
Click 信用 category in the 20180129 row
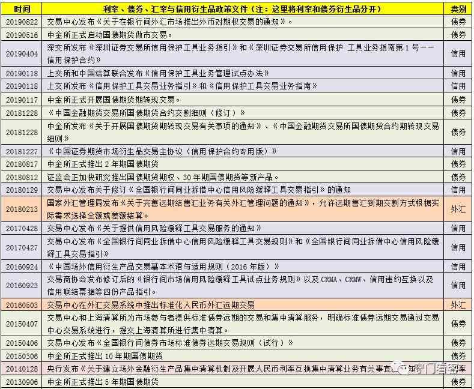(458, 190)
